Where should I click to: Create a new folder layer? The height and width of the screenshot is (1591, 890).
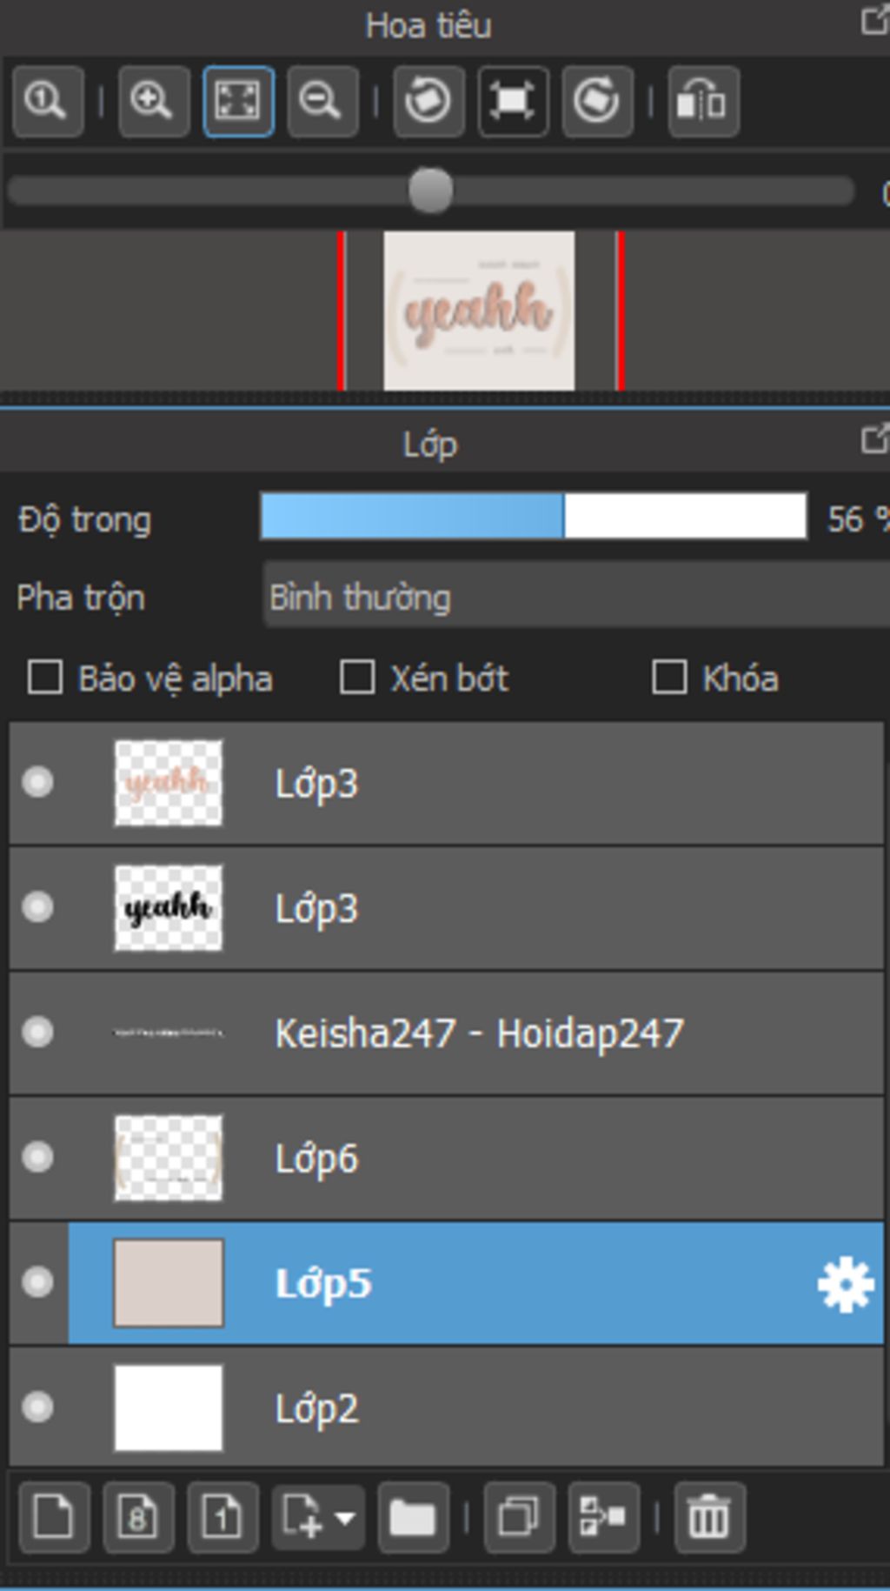tap(412, 1518)
